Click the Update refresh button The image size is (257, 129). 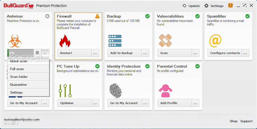pyautogui.click(x=191, y=6)
